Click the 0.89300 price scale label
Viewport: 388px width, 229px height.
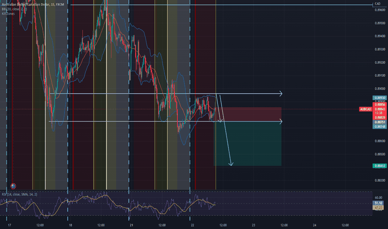pyautogui.click(x=380, y=49)
